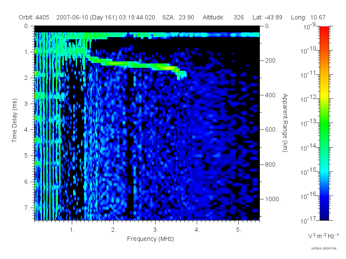Click the UIOWA 20091104 credit text
The image size is (346, 259).
pos(324,249)
